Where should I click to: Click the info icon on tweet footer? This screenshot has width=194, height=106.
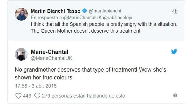[x=175, y=95]
